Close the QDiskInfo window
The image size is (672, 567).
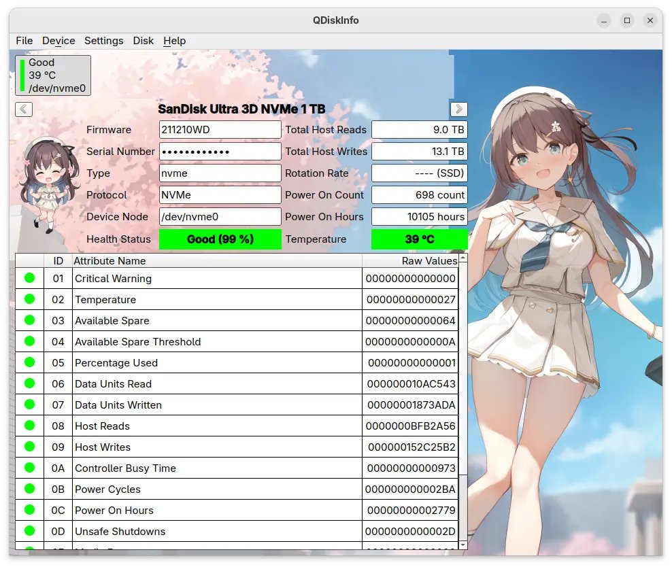[650, 20]
